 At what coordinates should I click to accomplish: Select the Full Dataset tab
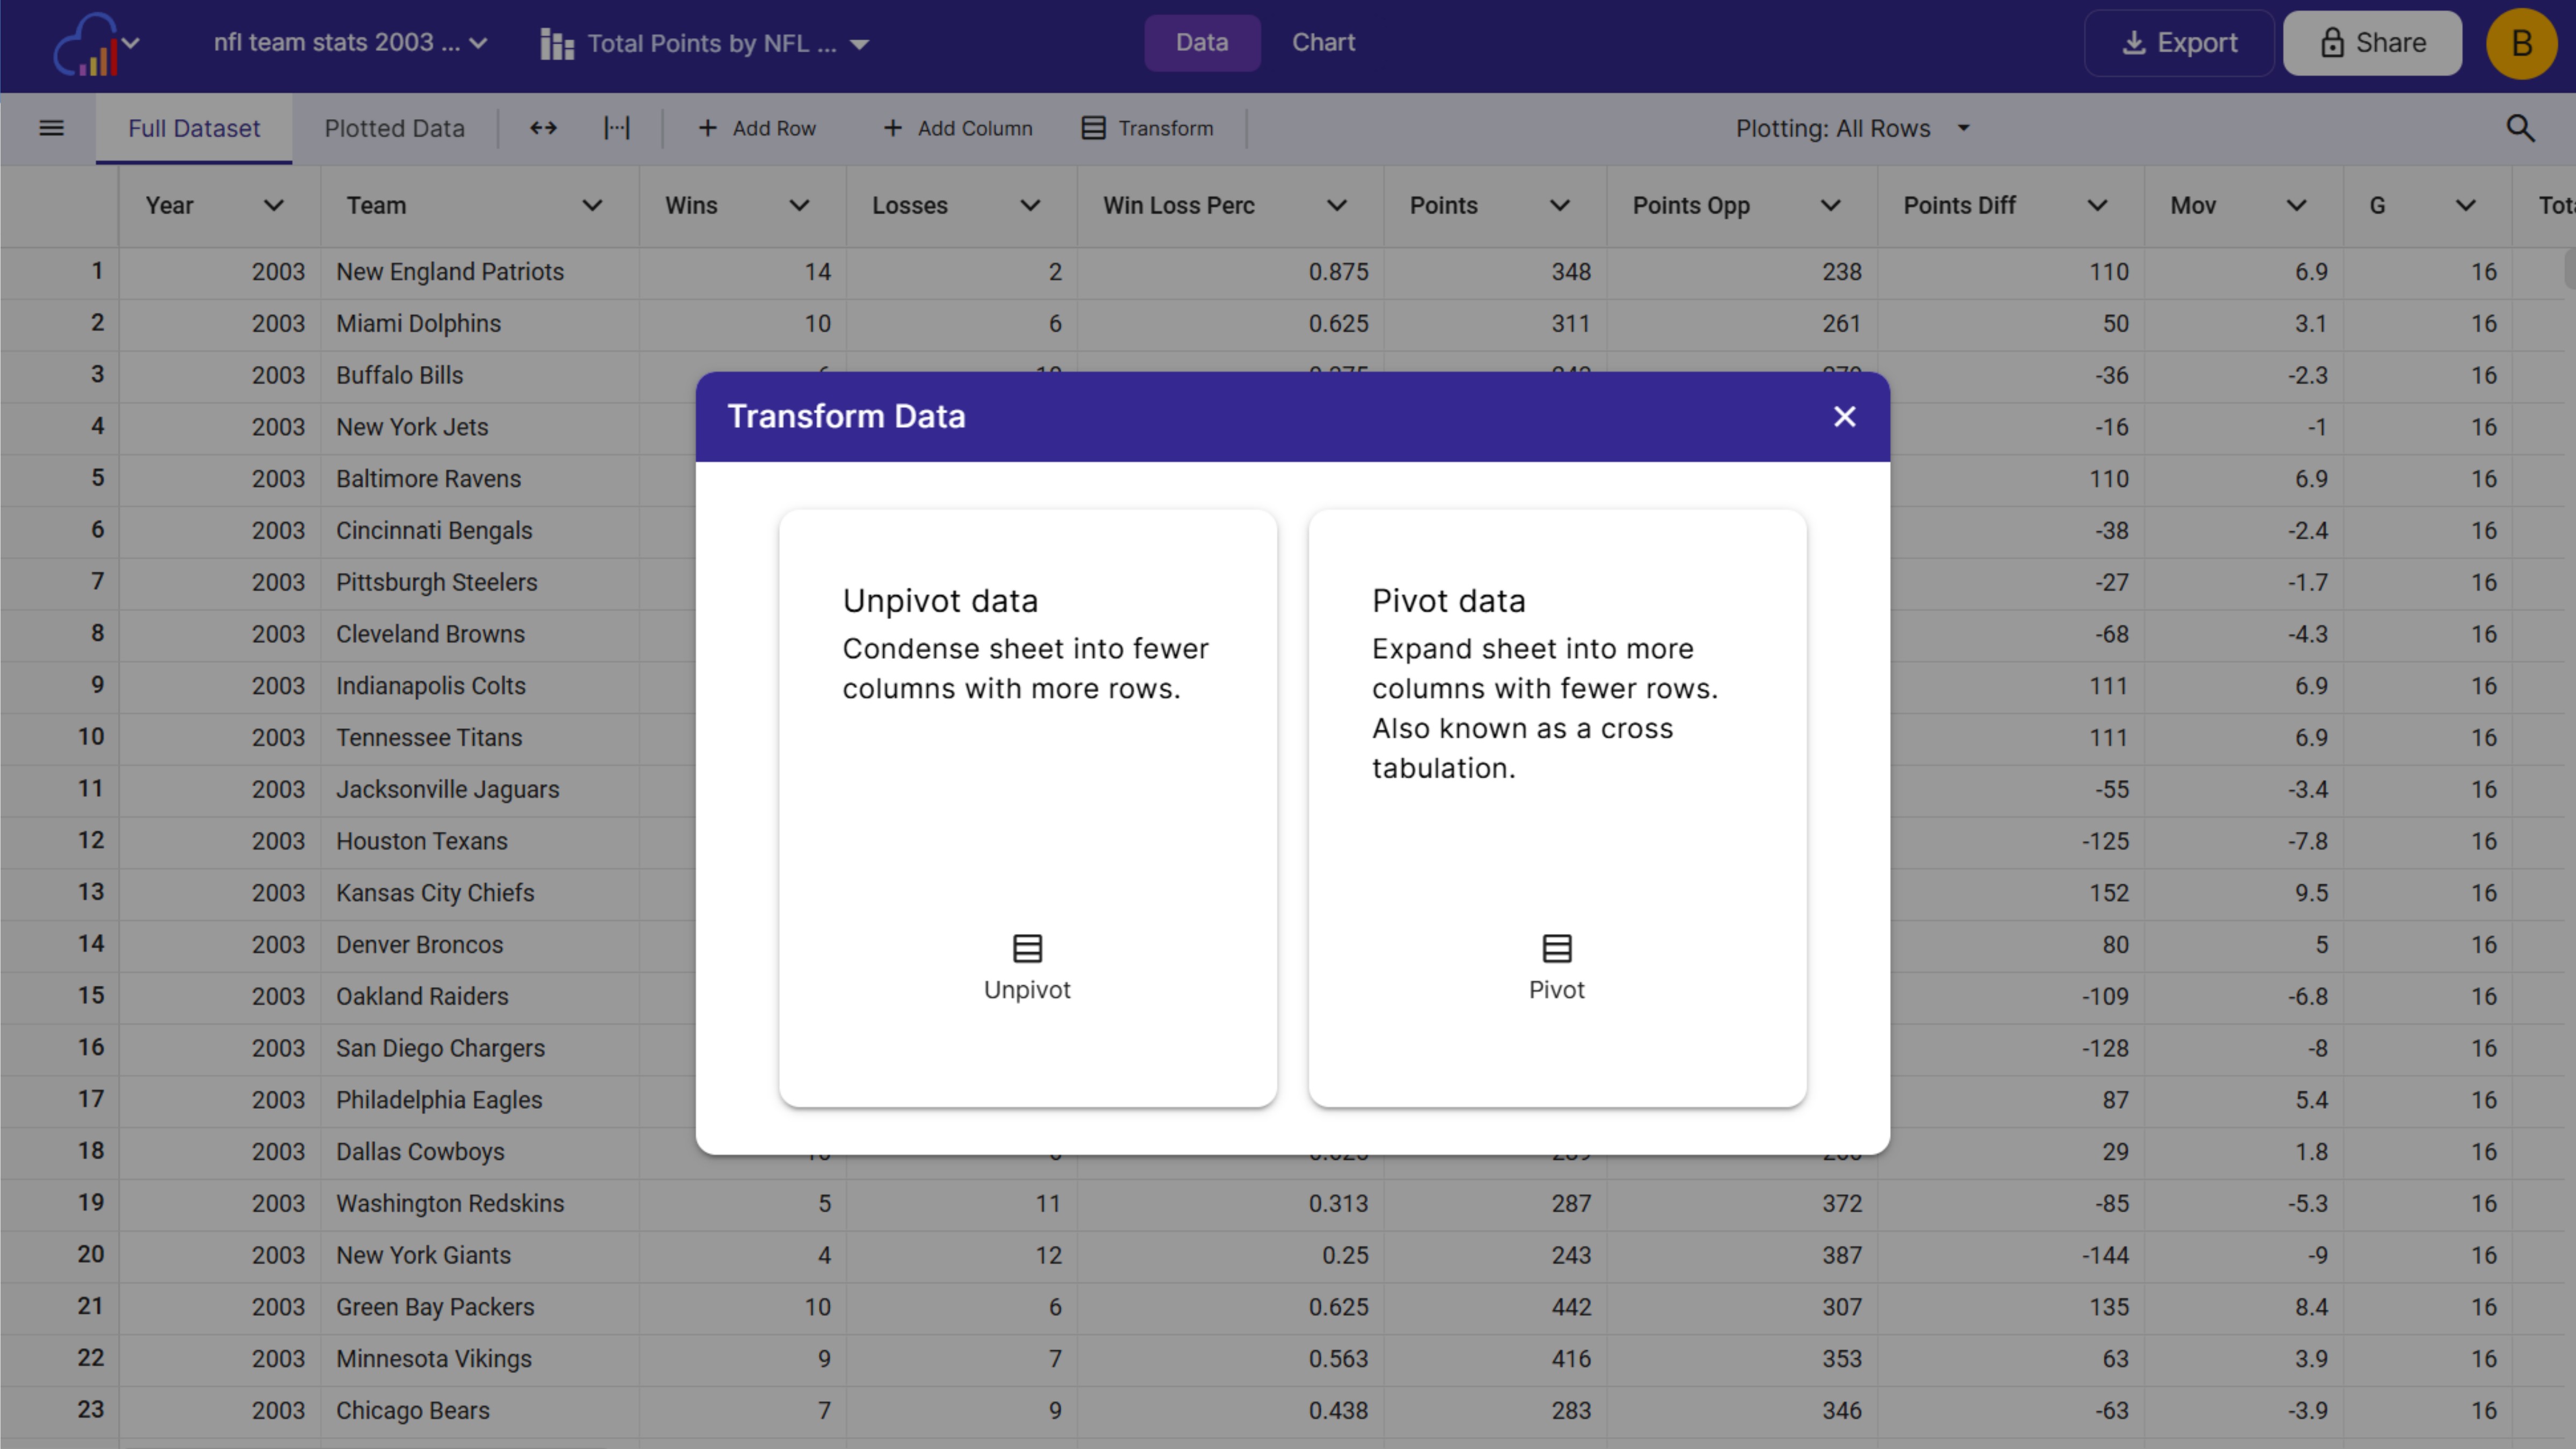pyautogui.click(x=194, y=128)
